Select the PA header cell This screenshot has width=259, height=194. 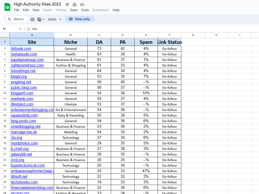[x=123, y=42]
